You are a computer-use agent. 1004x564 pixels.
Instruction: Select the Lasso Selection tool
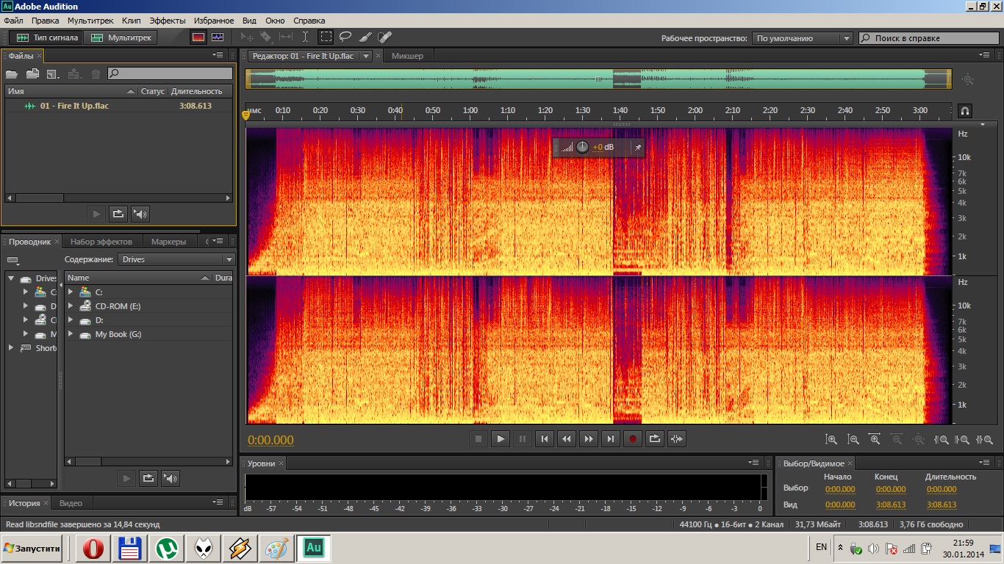pos(345,37)
